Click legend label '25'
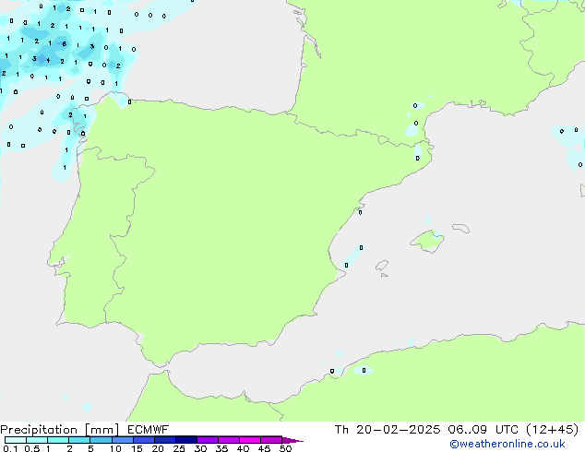The width and height of the screenshot is (585, 452). (x=179, y=448)
